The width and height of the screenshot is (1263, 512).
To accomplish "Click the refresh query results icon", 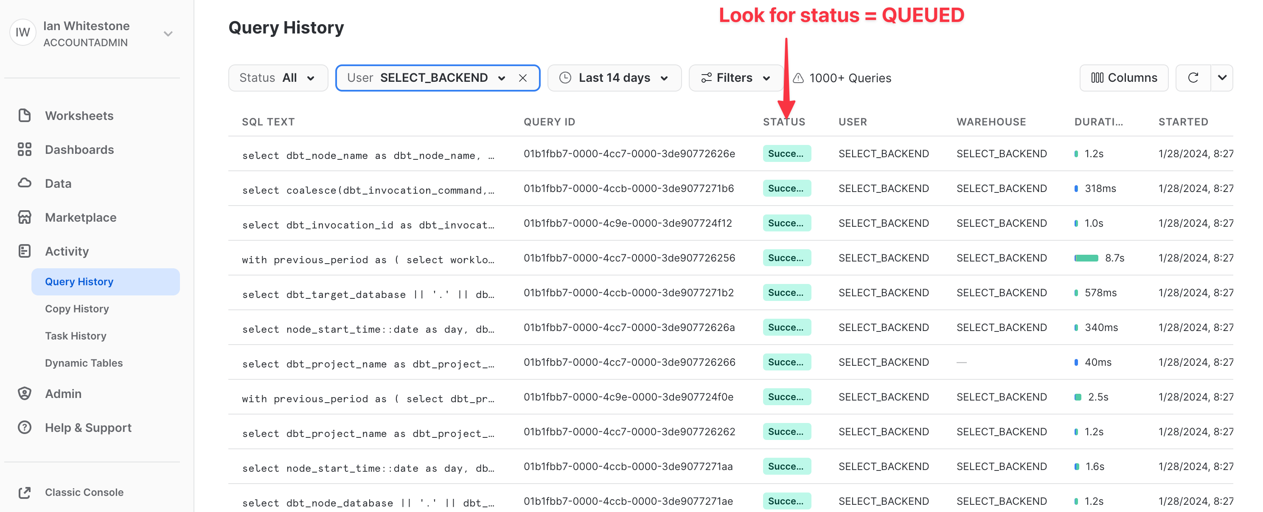I will tap(1193, 78).
